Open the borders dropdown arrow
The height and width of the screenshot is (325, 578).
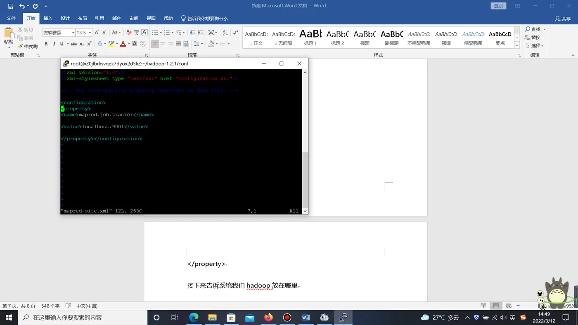click(228, 44)
